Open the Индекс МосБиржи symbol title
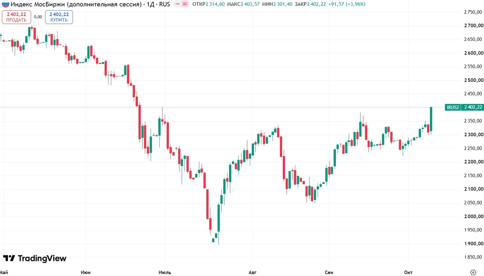 point(76,4)
